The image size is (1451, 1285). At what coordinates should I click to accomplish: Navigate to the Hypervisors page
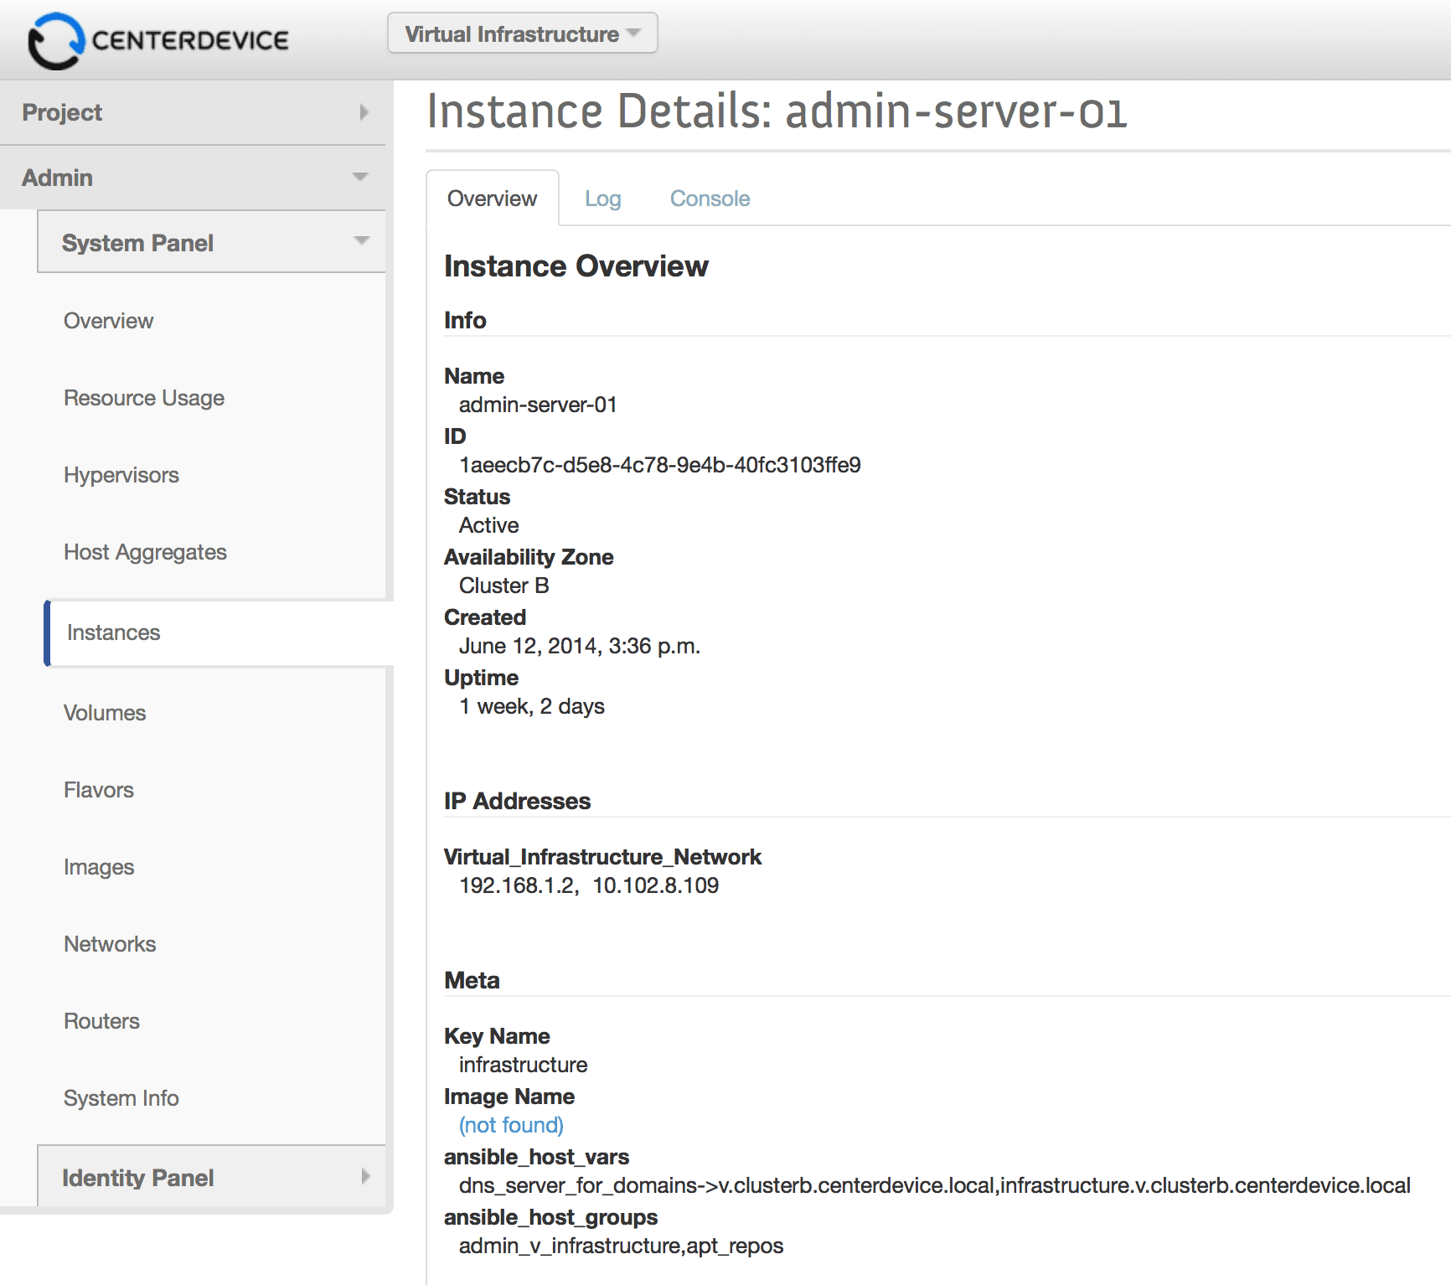pos(121,475)
